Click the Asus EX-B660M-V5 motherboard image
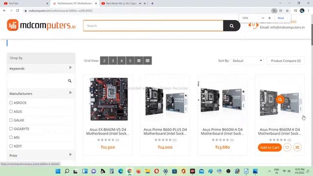This screenshot has height=176, width=313. point(109,99)
